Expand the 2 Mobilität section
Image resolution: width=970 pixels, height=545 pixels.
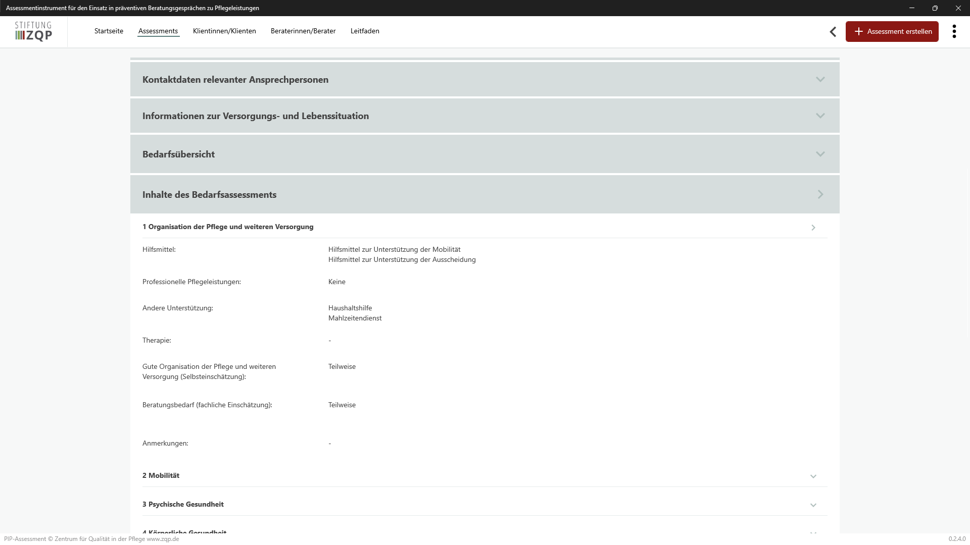pyautogui.click(x=161, y=475)
